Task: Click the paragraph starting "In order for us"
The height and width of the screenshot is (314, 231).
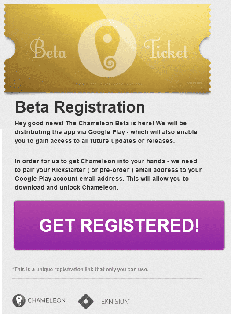Action: point(108,174)
